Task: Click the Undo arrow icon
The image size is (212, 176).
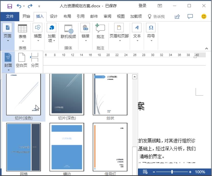Action: [19, 6]
